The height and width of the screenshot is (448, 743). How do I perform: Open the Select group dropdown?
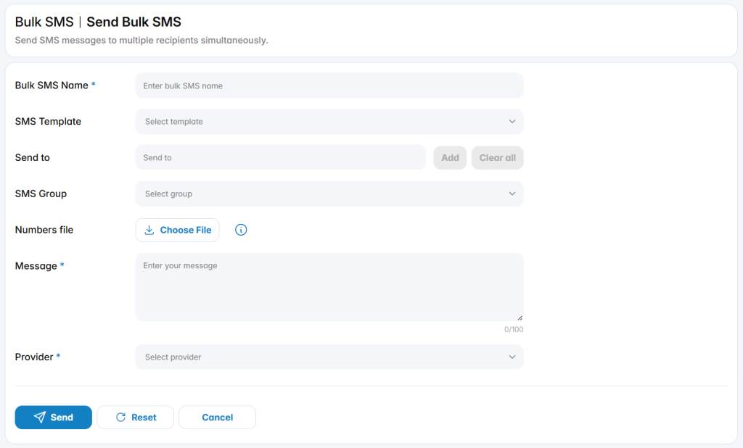click(x=329, y=194)
